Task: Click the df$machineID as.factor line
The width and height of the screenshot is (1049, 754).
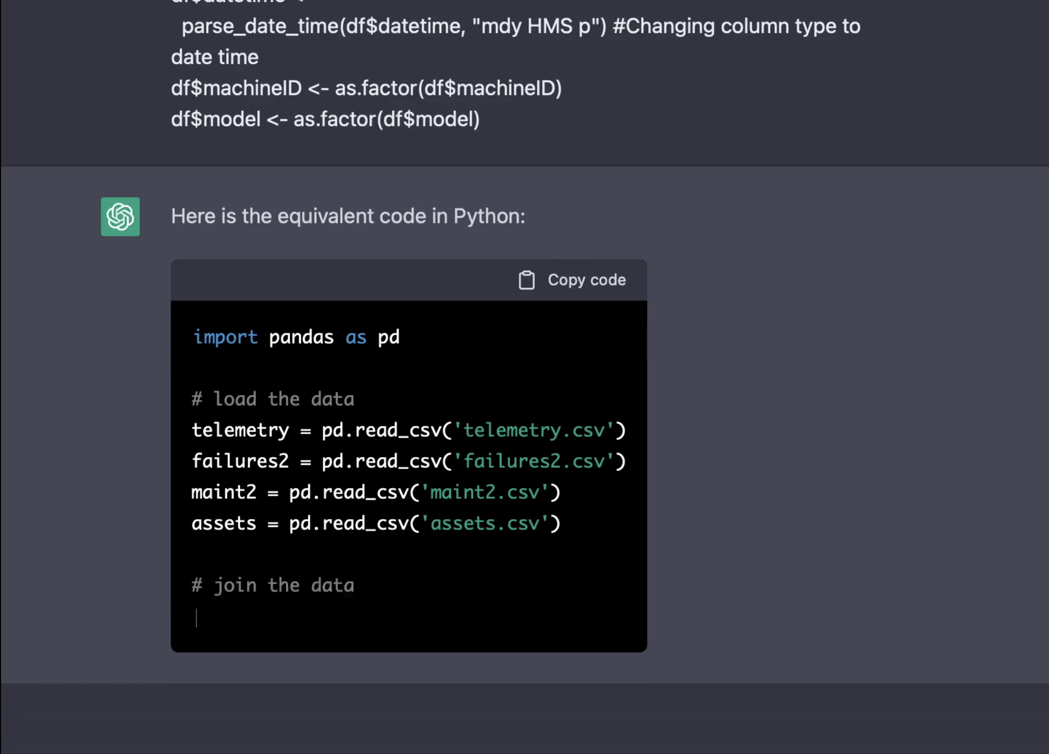Action: 367,88
